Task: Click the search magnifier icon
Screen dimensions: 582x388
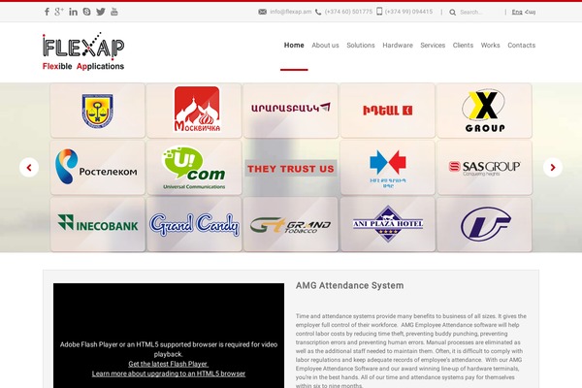Action: tap(452, 13)
